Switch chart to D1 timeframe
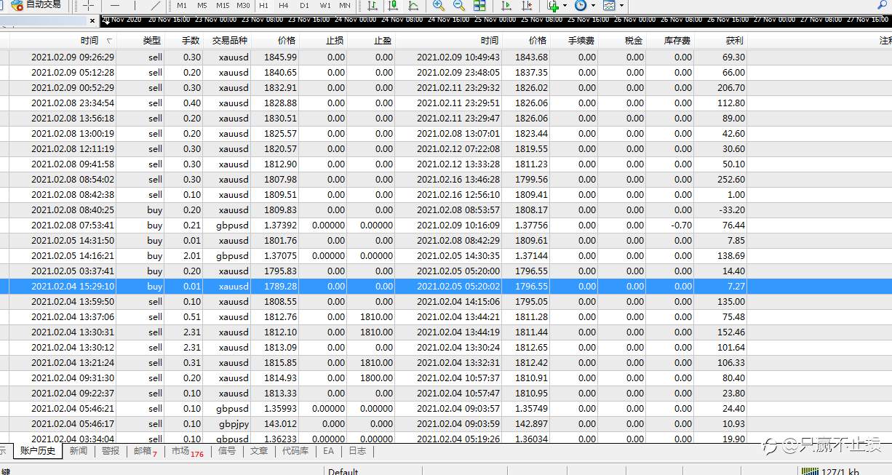Viewport: 892px width, 475px height. point(304,6)
